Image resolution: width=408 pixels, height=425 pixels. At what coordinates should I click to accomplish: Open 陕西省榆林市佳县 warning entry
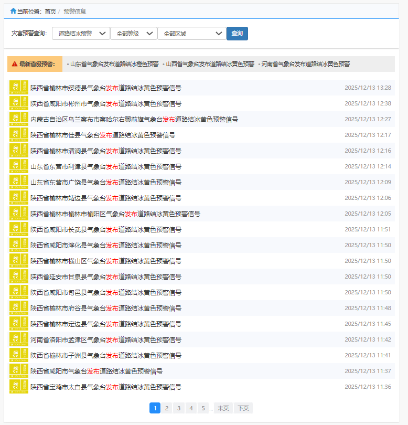point(103,135)
